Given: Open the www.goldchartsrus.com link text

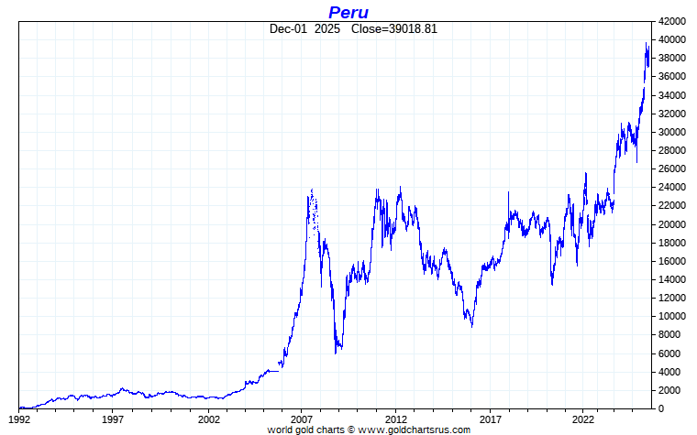Looking at the screenshot, I should click(x=414, y=430).
